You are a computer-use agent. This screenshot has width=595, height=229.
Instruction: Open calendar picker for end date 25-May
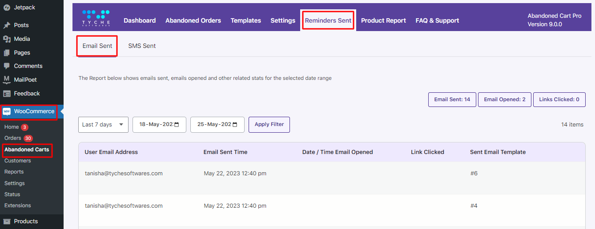[235, 125]
